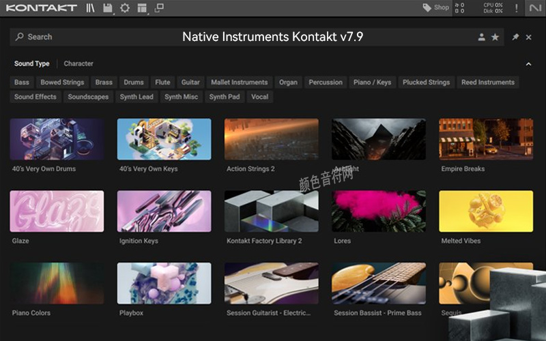
Task: Open the Playbox library thumbnail
Action: (164, 283)
